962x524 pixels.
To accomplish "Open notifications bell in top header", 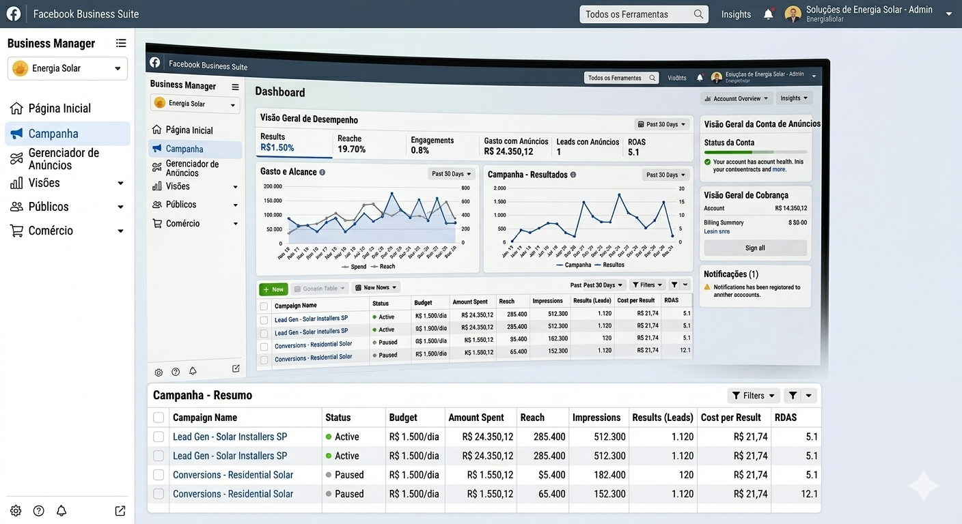I will [769, 14].
